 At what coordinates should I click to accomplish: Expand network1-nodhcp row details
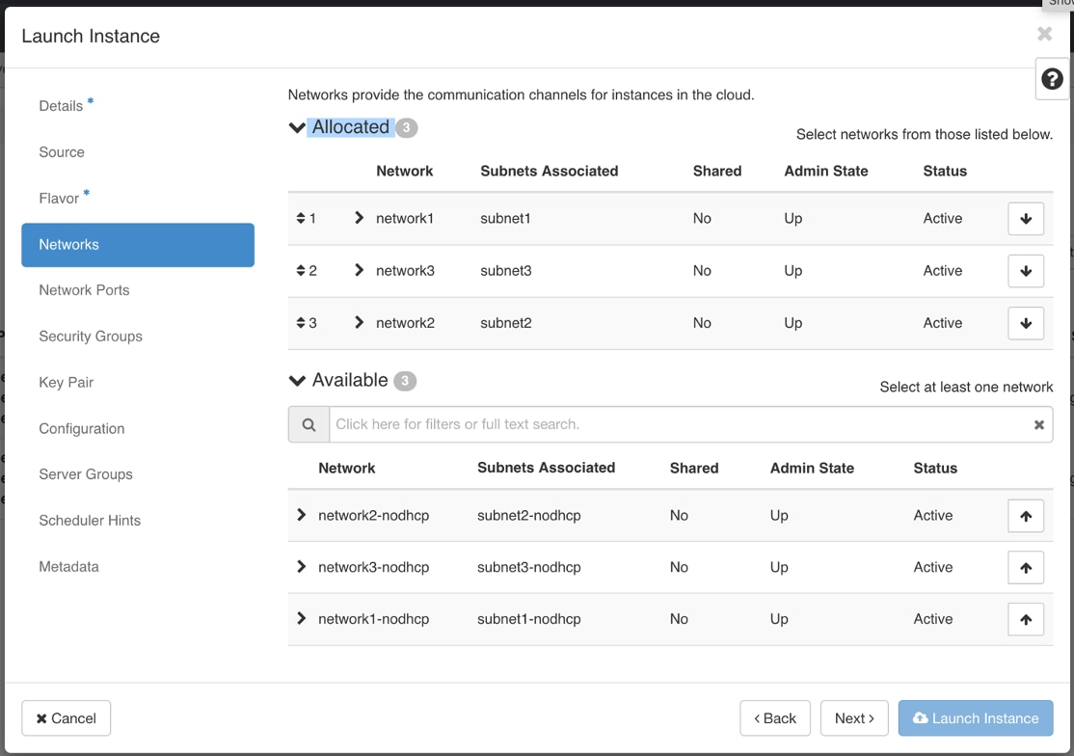pyautogui.click(x=302, y=618)
